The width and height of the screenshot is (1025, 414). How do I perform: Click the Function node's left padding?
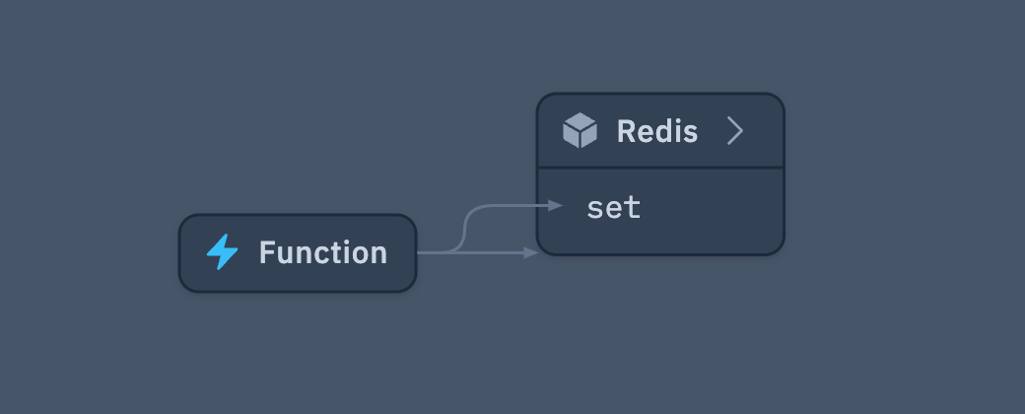click(191, 253)
